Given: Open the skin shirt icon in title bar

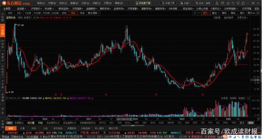Looking at the screenshot, I should [238, 3].
